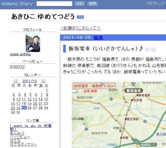Open the 2011-10-25 date heading link
This screenshot has height=148, width=166.
click(77, 38)
